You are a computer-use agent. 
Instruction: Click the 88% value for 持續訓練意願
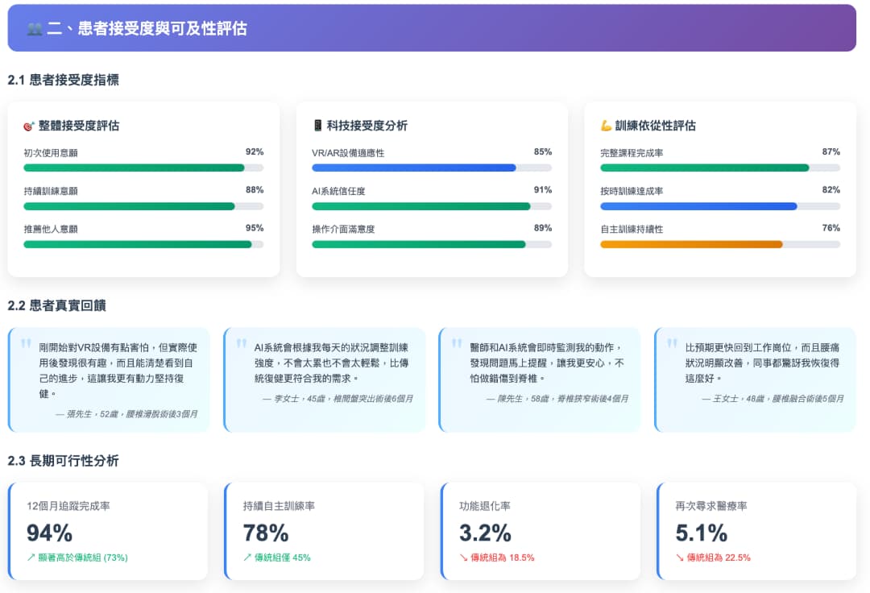tap(255, 190)
